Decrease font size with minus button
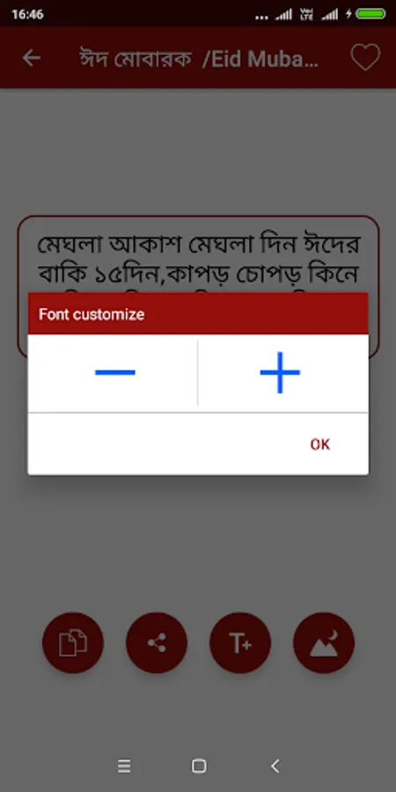 tap(115, 373)
